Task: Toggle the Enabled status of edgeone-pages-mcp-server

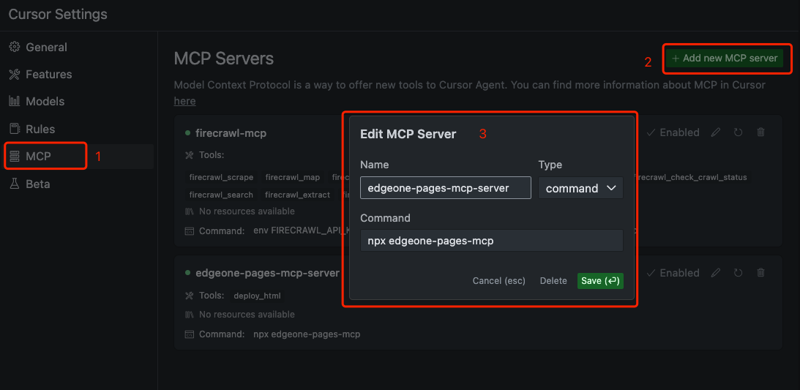Action: pos(673,273)
